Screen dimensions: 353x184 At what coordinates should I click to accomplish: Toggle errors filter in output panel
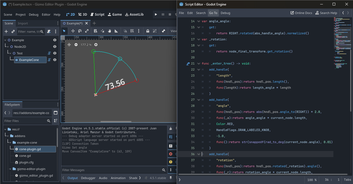pyautogui.click(x=171, y=154)
